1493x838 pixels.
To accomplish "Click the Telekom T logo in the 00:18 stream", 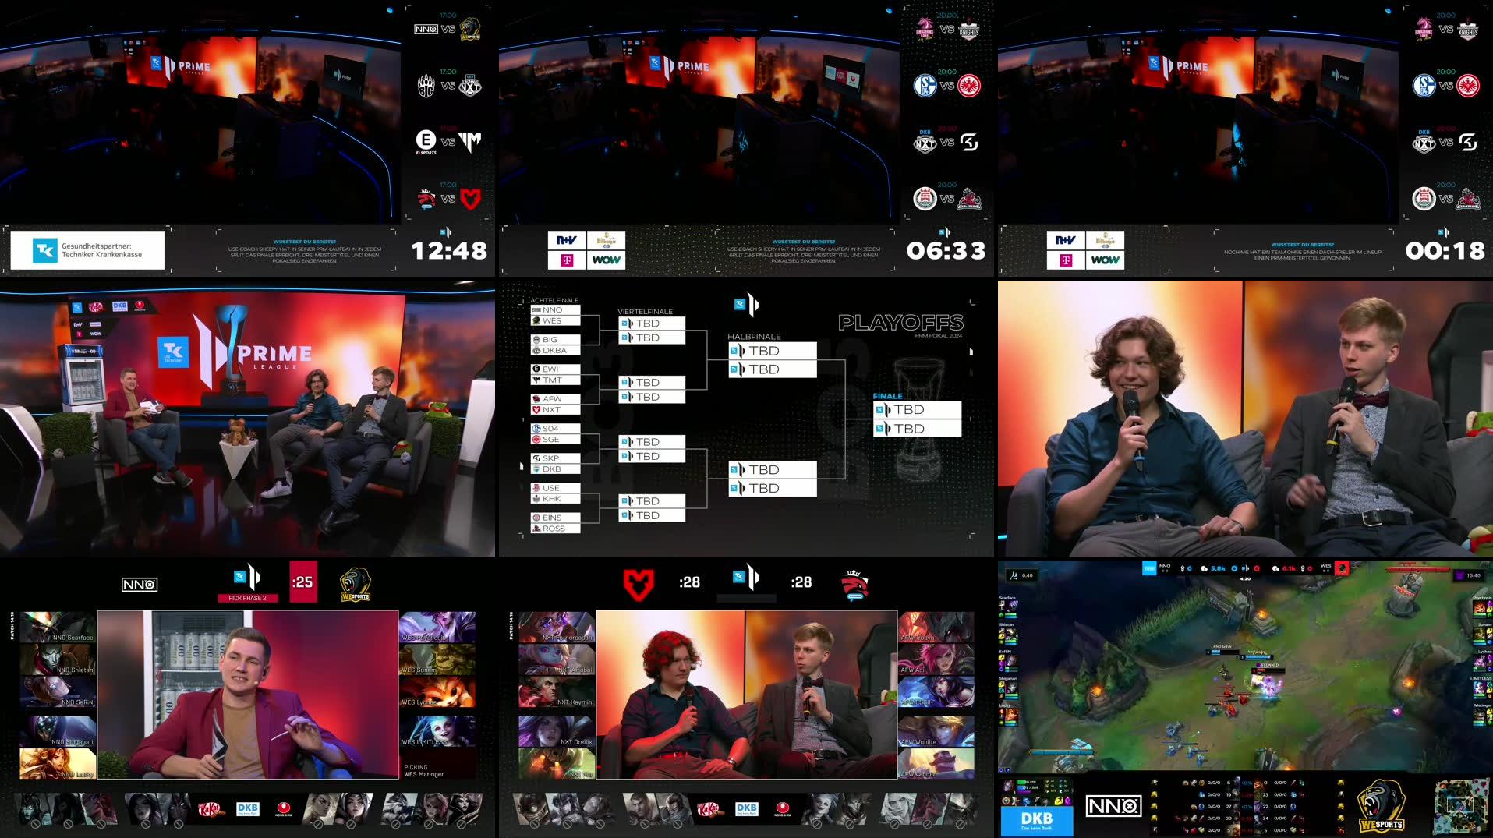I will (1066, 260).
